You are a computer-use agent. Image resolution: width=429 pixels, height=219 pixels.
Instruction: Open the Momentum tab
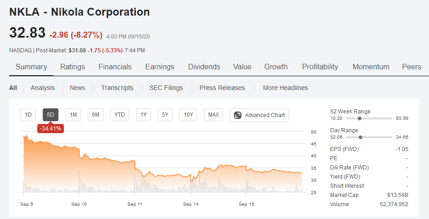[371, 67]
